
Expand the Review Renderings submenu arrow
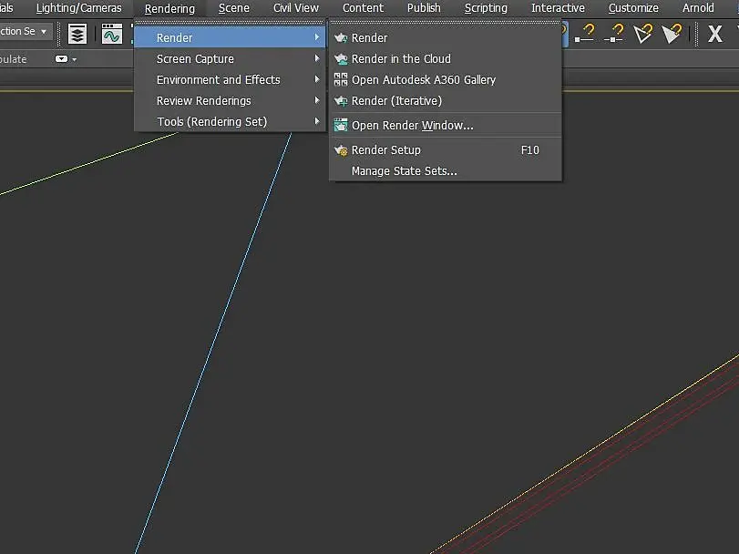click(x=317, y=100)
